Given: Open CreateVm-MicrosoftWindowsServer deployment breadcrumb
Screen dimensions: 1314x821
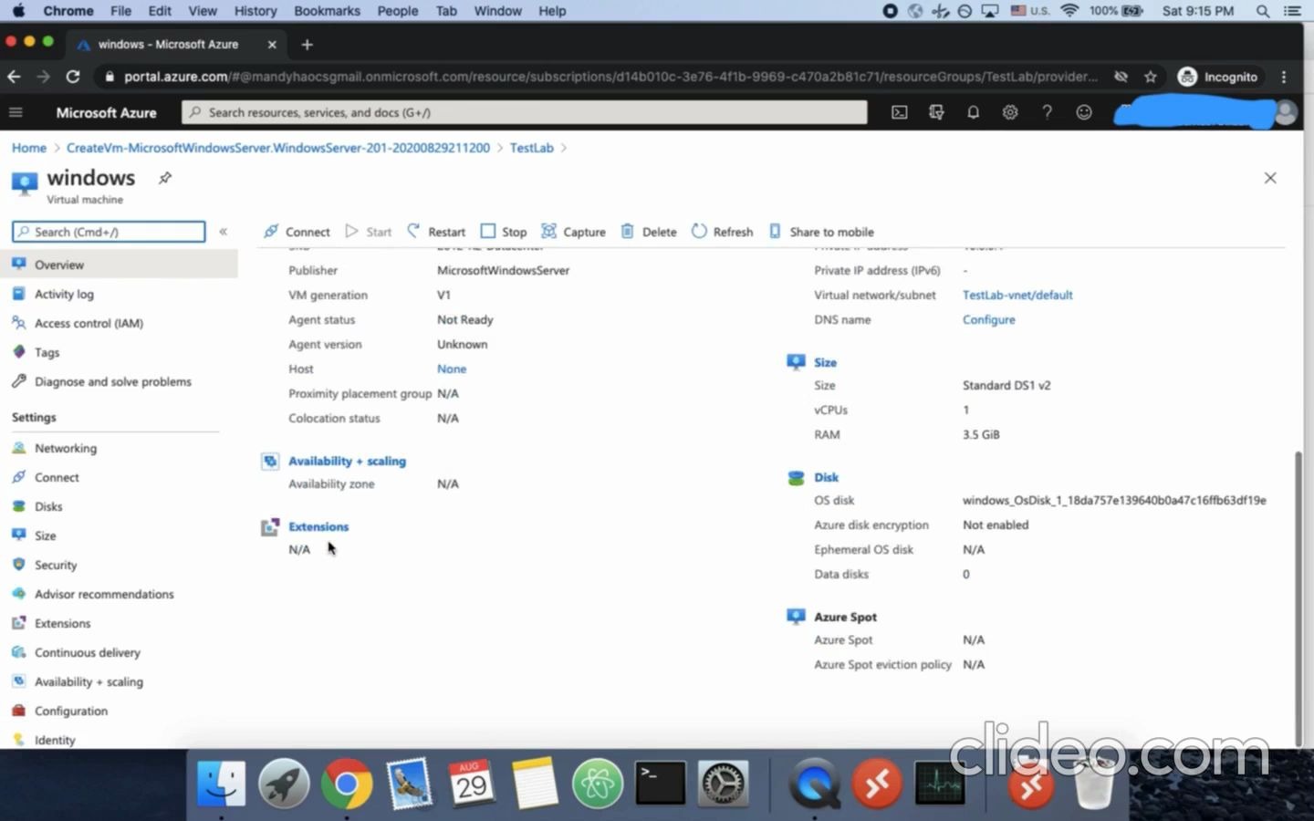Looking at the screenshot, I should tap(278, 148).
